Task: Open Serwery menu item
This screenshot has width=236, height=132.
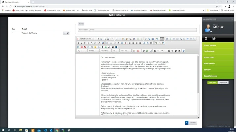Action: 218,70
